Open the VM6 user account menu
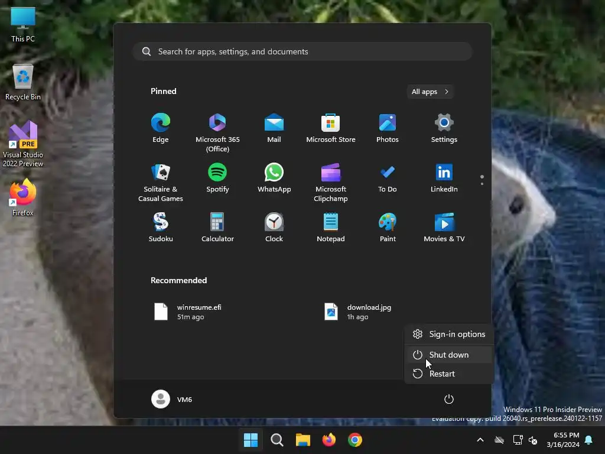605x454 pixels. coord(172,399)
